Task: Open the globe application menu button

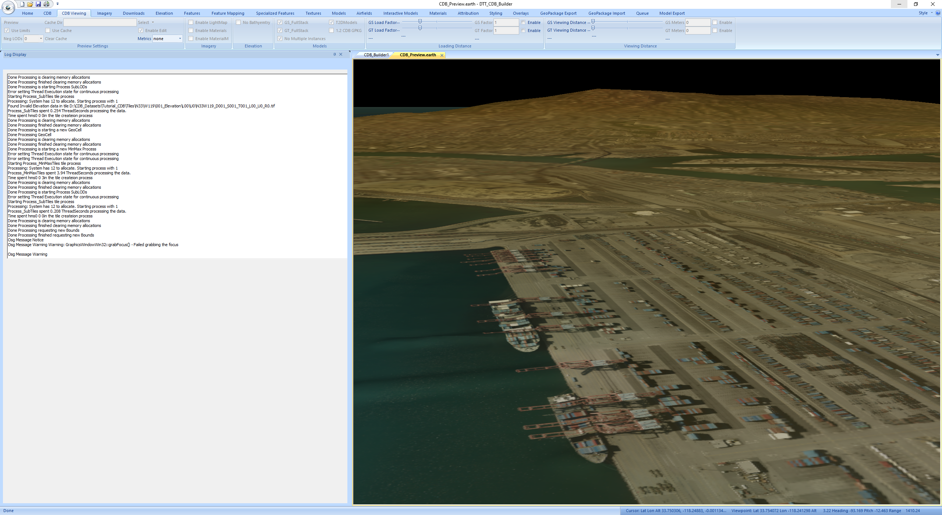Action: pos(8,7)
